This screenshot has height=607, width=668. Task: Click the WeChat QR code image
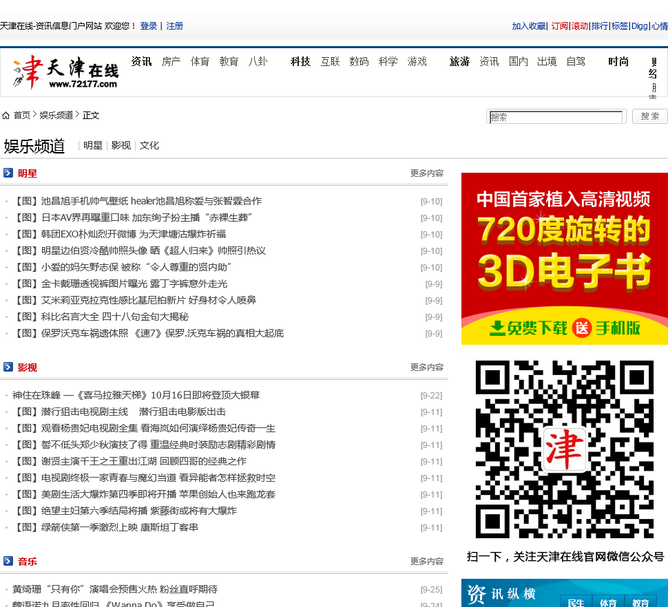click(x=565, y=449)
